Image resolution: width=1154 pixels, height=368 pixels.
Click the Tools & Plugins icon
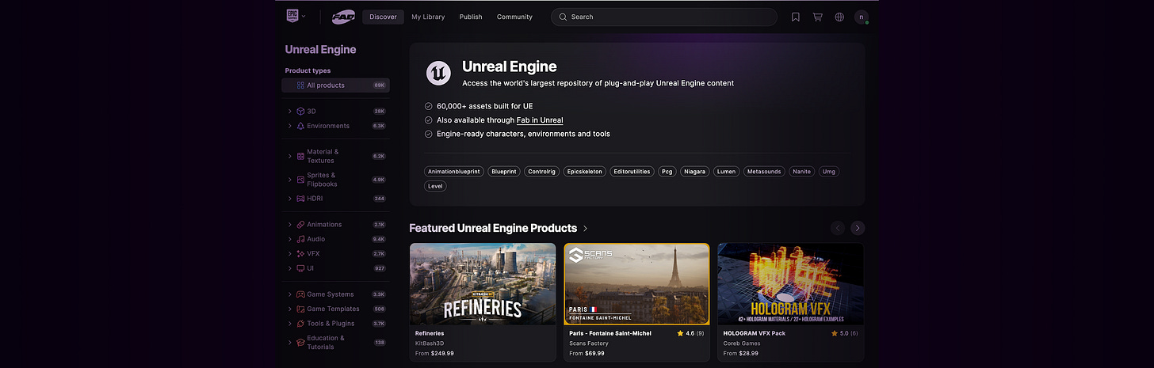coord(300,324)
